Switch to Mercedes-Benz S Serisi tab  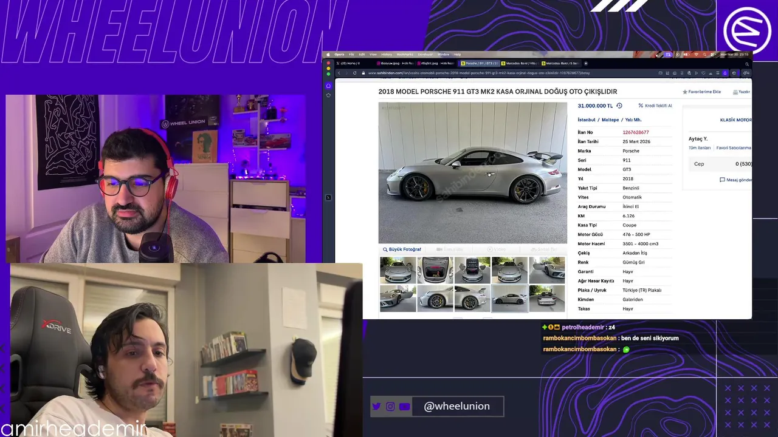[560, 63]
